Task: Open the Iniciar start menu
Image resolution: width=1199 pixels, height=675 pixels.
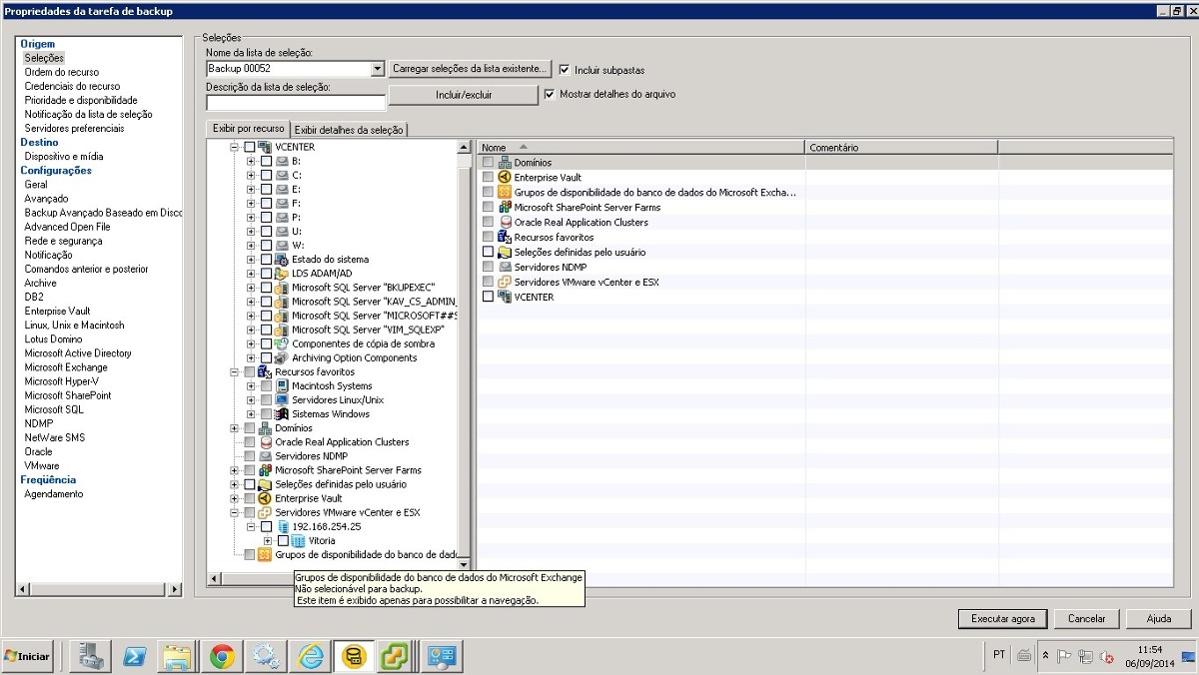Action: (28, 656)
